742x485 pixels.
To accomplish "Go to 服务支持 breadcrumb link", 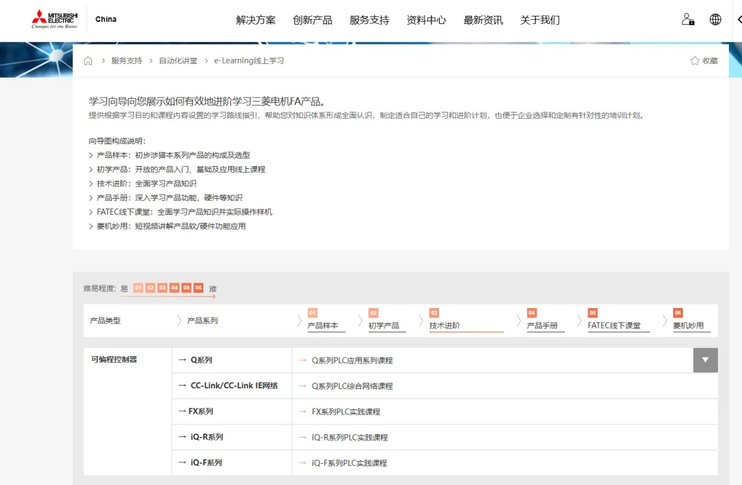I will pyautogui.click(x=126, y=60).
